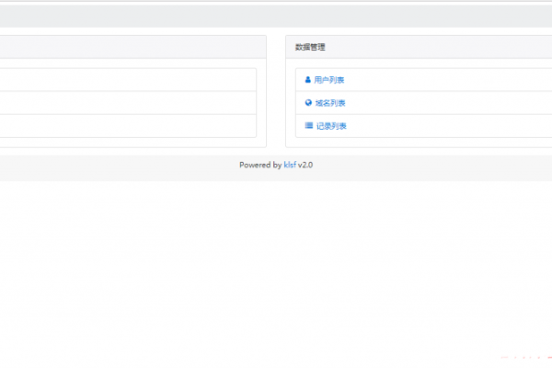Click the v2.0 version text
This screenshot has width=552, height=368.
tap(306, 166)
